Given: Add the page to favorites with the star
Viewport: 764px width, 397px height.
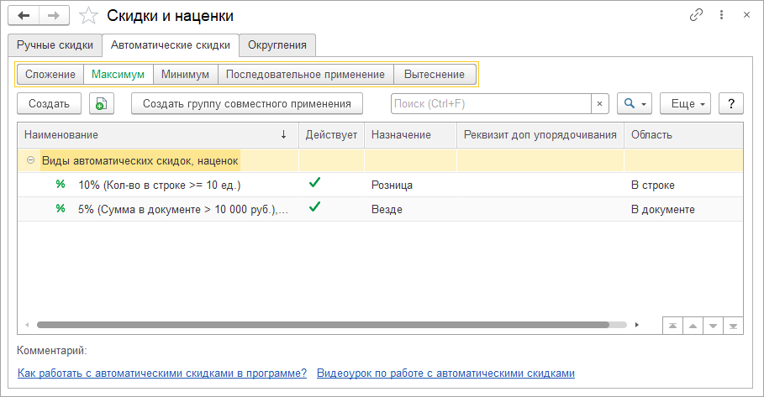Looking at the screenshot, I should 87,16.
